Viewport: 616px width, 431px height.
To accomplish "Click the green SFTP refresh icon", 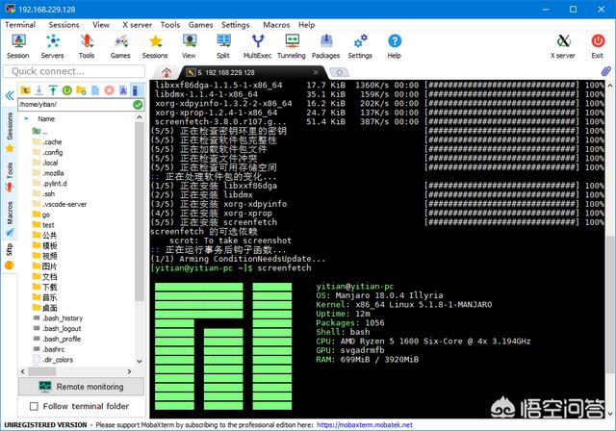I will (x=67, y=90).
